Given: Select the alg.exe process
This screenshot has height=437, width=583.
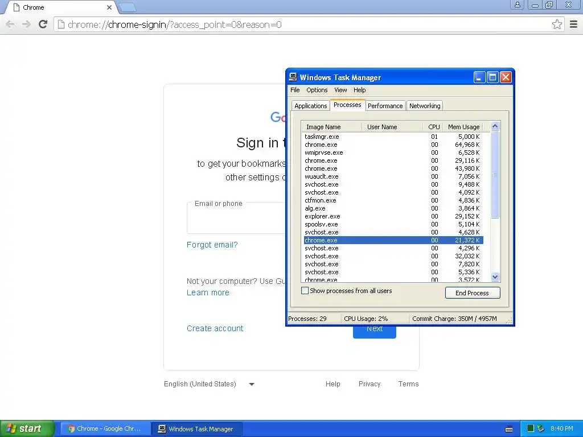Looking at the screenshot, I should (x=393, y=208).
